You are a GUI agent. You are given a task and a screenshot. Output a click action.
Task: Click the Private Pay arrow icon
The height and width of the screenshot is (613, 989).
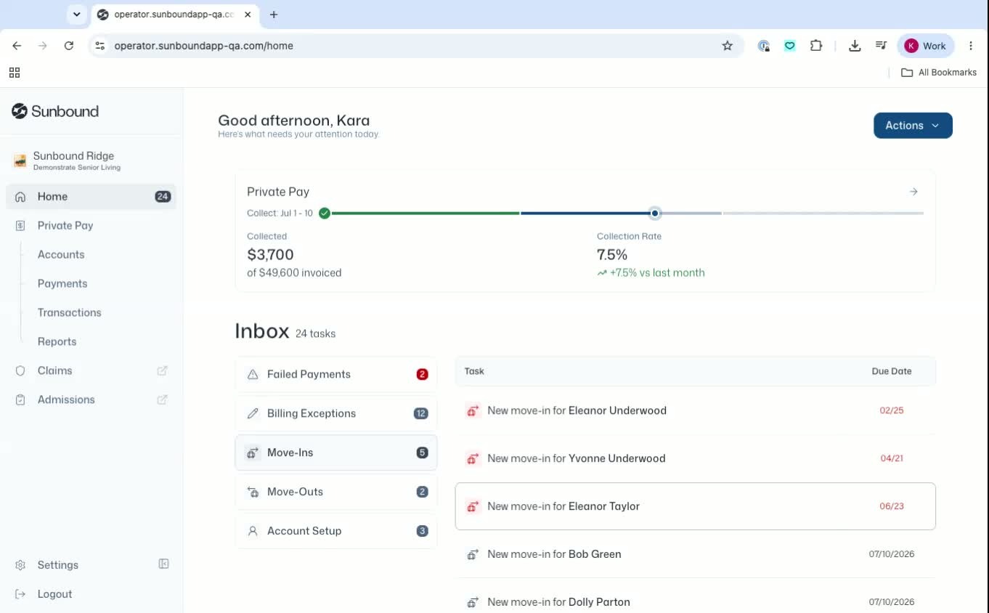click(x=913, y=192)
